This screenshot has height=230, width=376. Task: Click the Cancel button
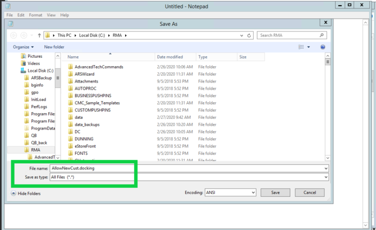pyautogui.click(x=310, y=192)
